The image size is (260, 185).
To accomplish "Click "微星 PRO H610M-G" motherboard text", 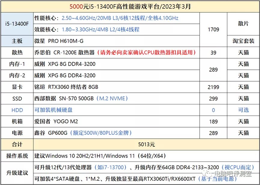I will [59, 41].
